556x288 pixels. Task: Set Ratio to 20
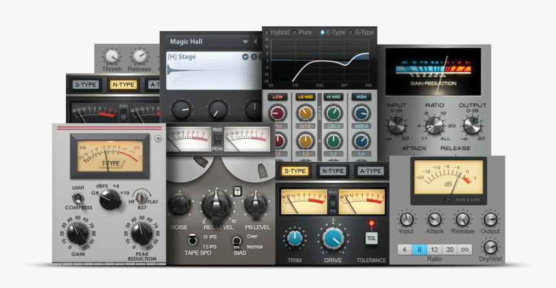tap(449, 250)
